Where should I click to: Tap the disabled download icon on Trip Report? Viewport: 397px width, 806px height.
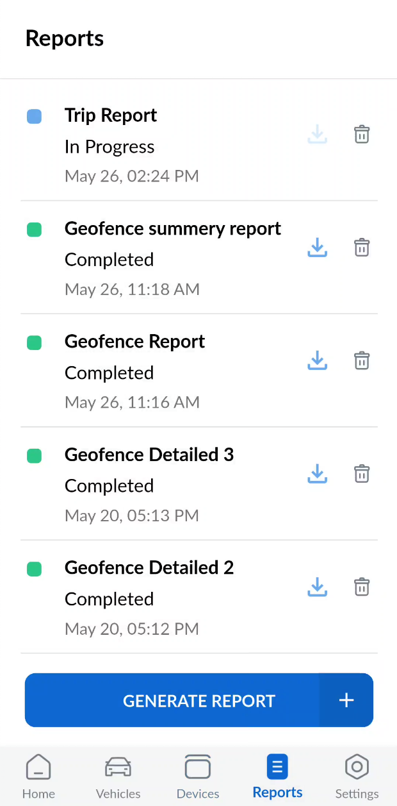[x=317, y=134]
